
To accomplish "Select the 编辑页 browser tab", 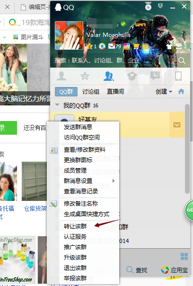I will coord(35,7).
